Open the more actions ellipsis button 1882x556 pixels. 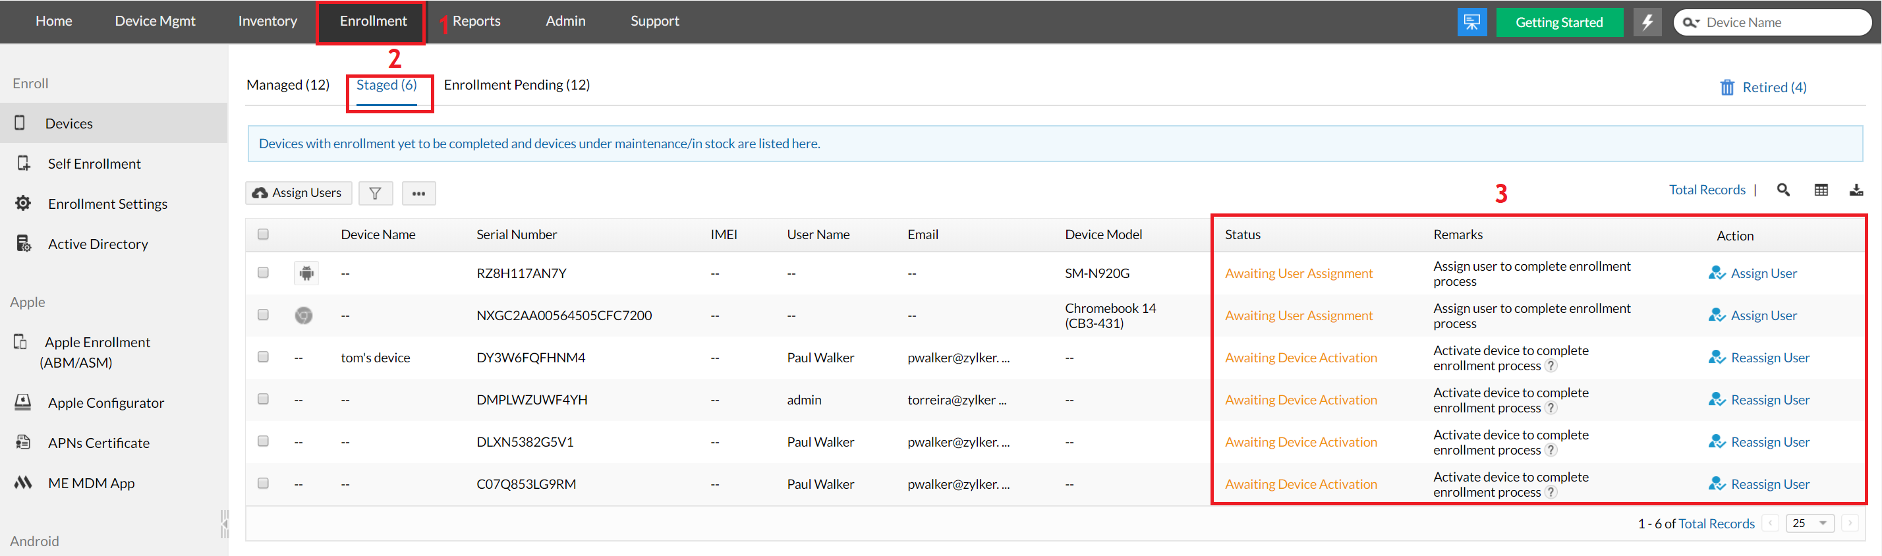pyautogui.click(x=418, y=193)
